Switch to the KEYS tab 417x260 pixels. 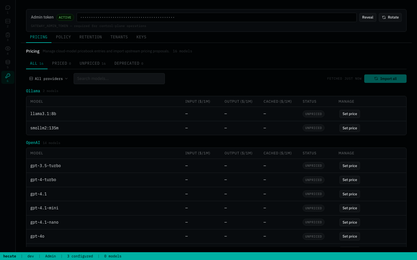point(141,37)
